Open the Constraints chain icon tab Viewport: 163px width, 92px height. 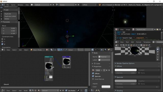[134, 45]
